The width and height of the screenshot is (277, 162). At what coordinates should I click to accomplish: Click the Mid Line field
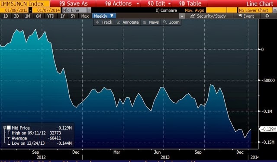(75, 10)
